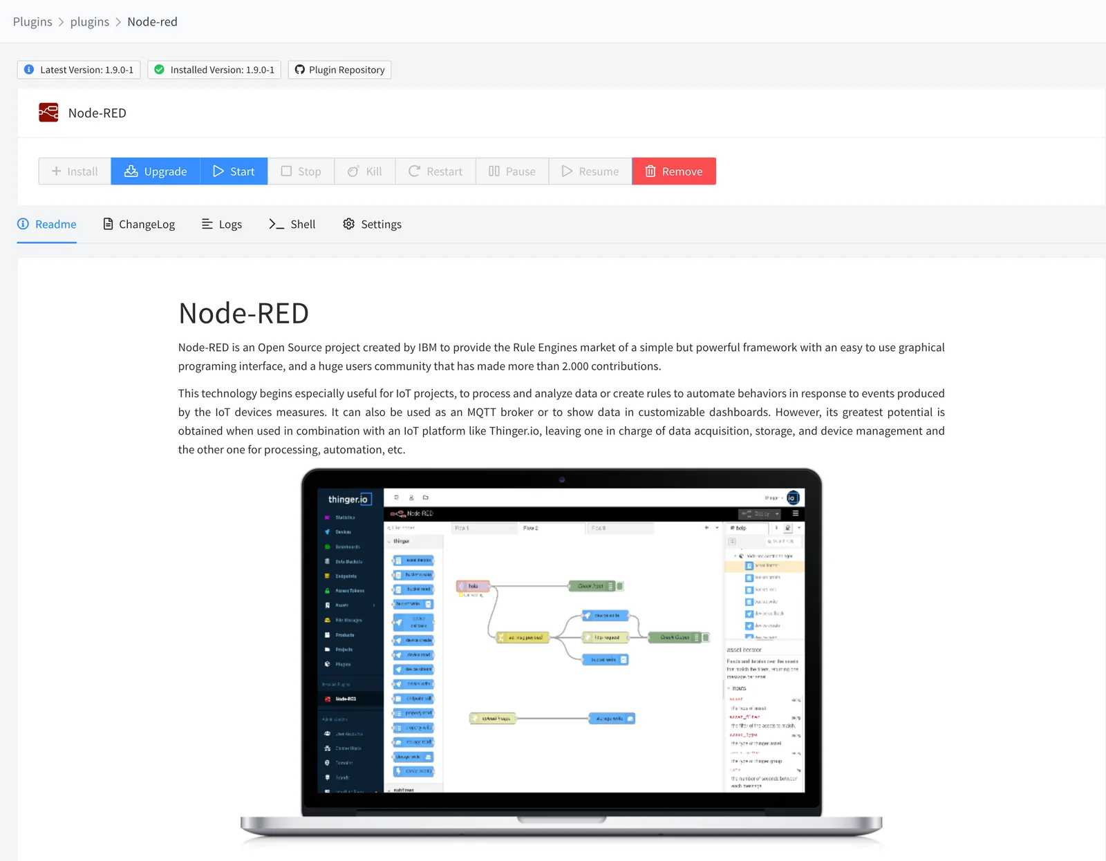Click the circular arrow icon on Restart
This screenshot has width=1106, height=861.
click(414, 171)
